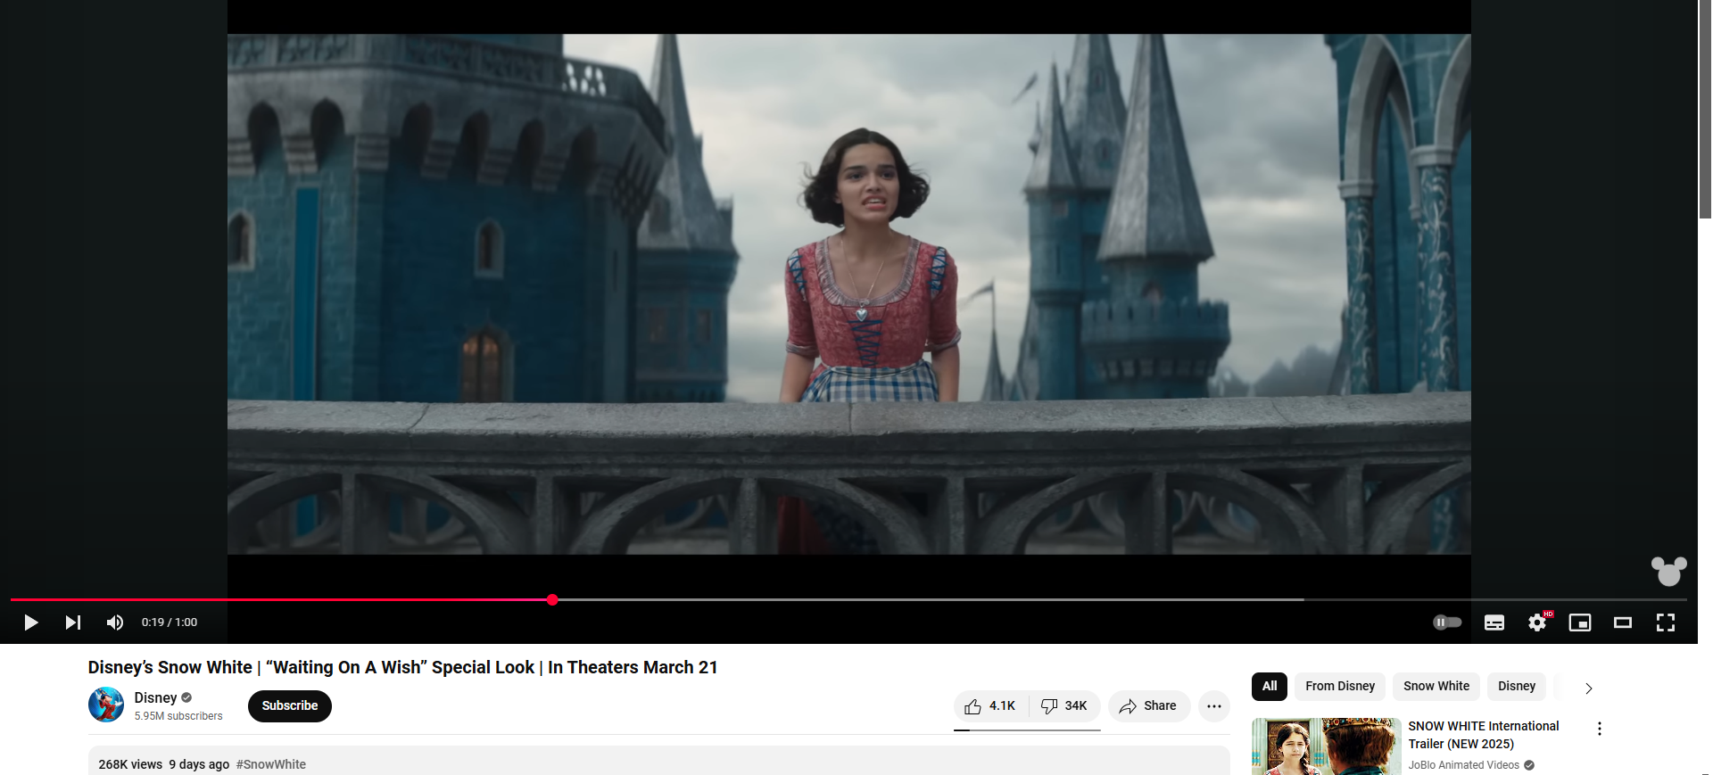This screenshot has width=1713, height=775.
Task: Open more actions three-dot menu
Action: (x=1213, y=706)
